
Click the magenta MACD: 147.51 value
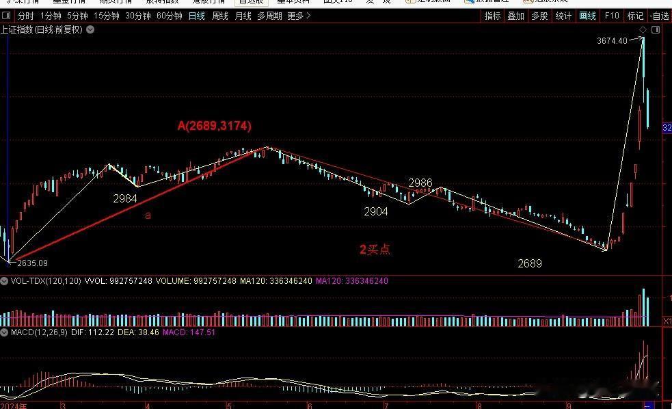189,332
